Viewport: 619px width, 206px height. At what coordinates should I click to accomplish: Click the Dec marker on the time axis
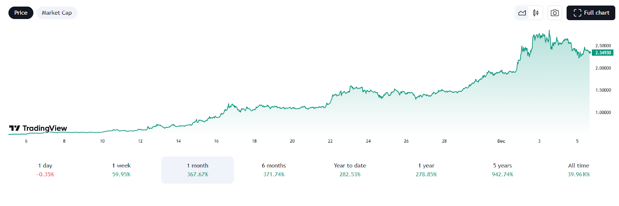(x=501, y=141)
